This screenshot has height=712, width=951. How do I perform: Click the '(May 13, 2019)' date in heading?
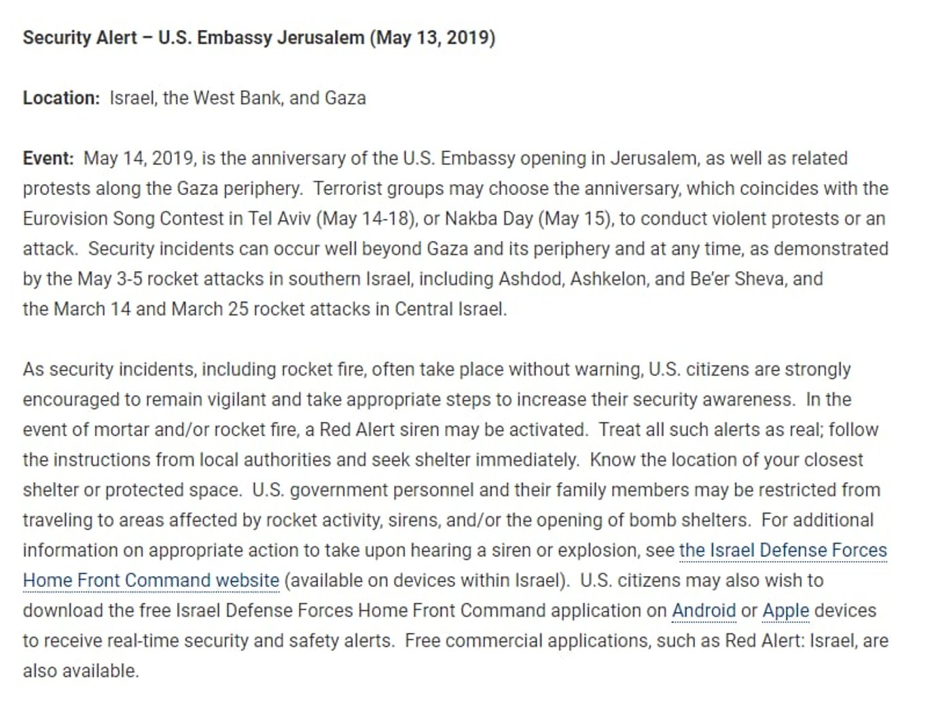433,37
